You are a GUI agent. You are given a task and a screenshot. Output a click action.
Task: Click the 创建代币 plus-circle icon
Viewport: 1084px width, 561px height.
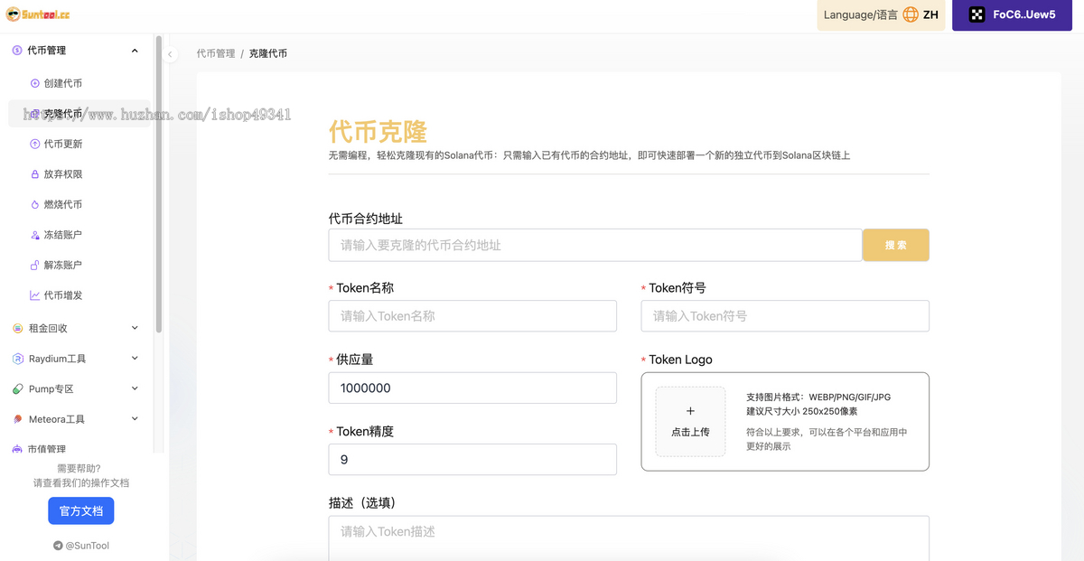click(35, 83)
